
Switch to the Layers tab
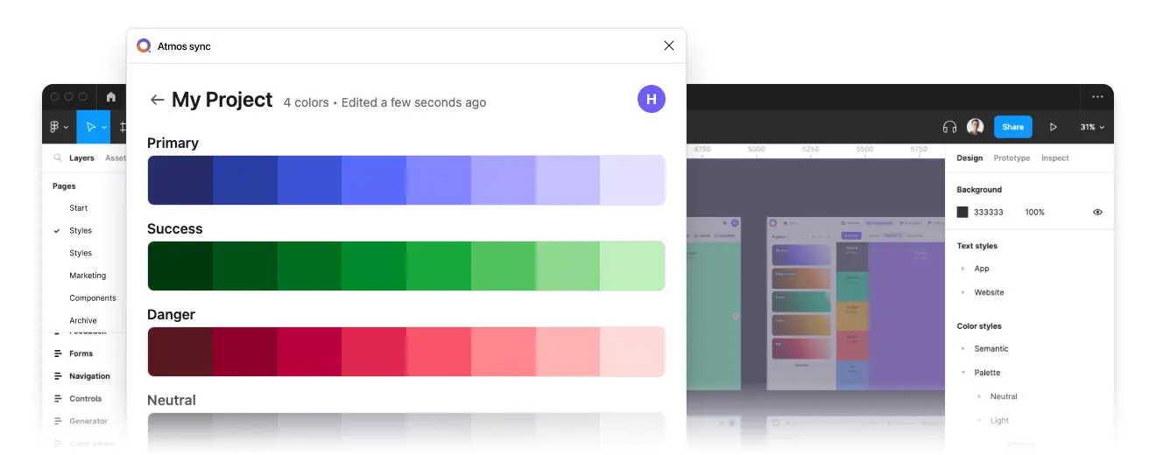coord(81,158)
